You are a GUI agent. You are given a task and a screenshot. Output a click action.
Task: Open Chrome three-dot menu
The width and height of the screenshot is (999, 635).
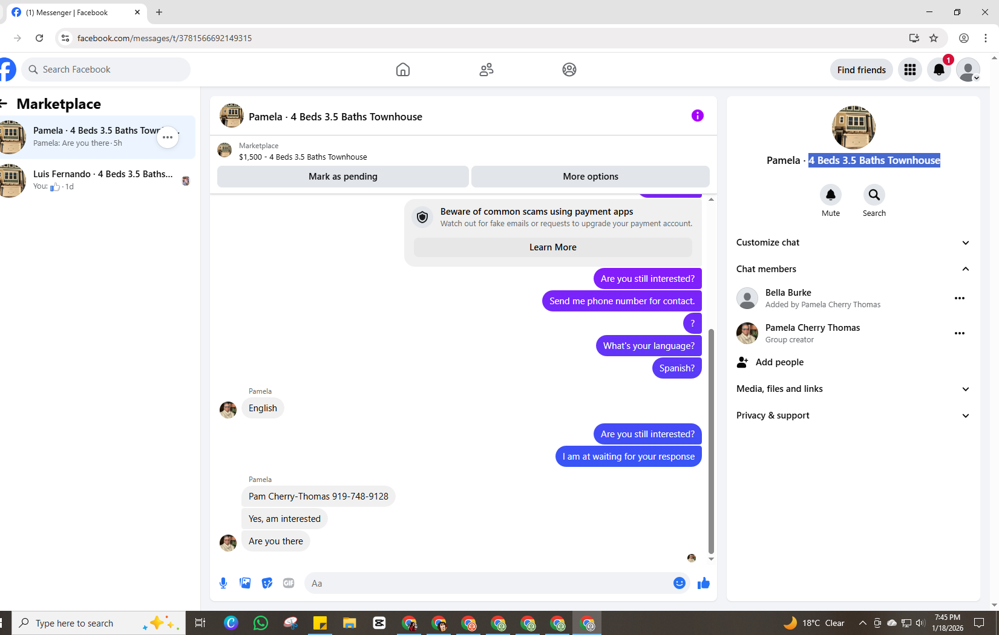tap(986, 38)
